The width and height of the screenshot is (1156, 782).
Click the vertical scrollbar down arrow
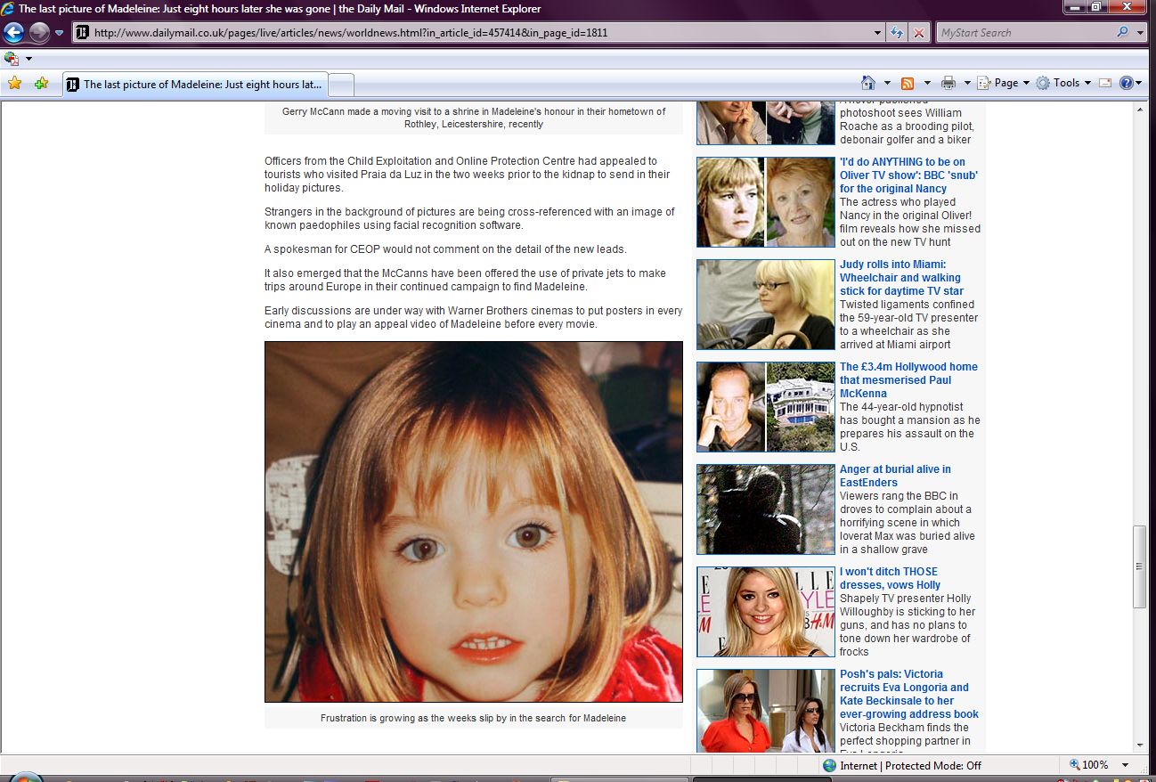tap(1139, 745)
